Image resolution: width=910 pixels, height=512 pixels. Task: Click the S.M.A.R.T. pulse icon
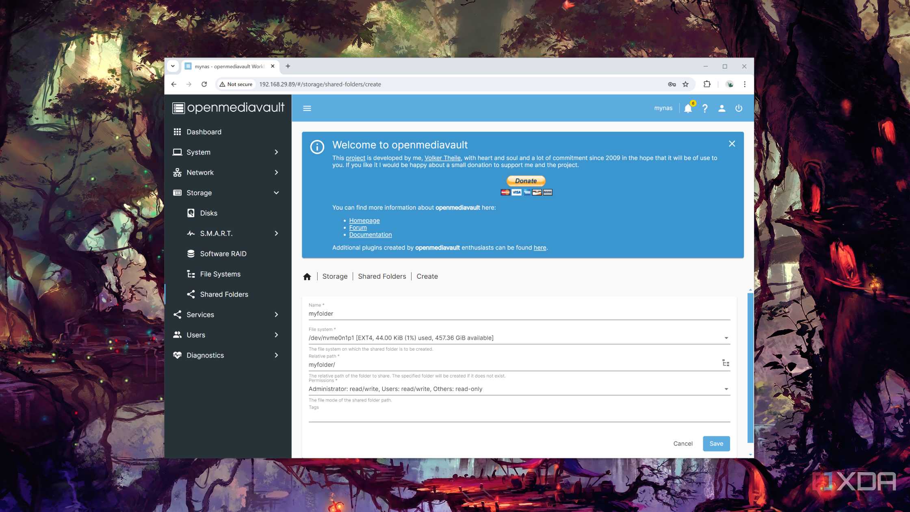[x=191, y=233]
